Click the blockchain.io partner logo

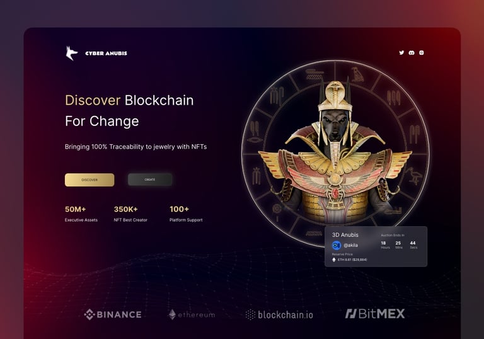[279, 314]
